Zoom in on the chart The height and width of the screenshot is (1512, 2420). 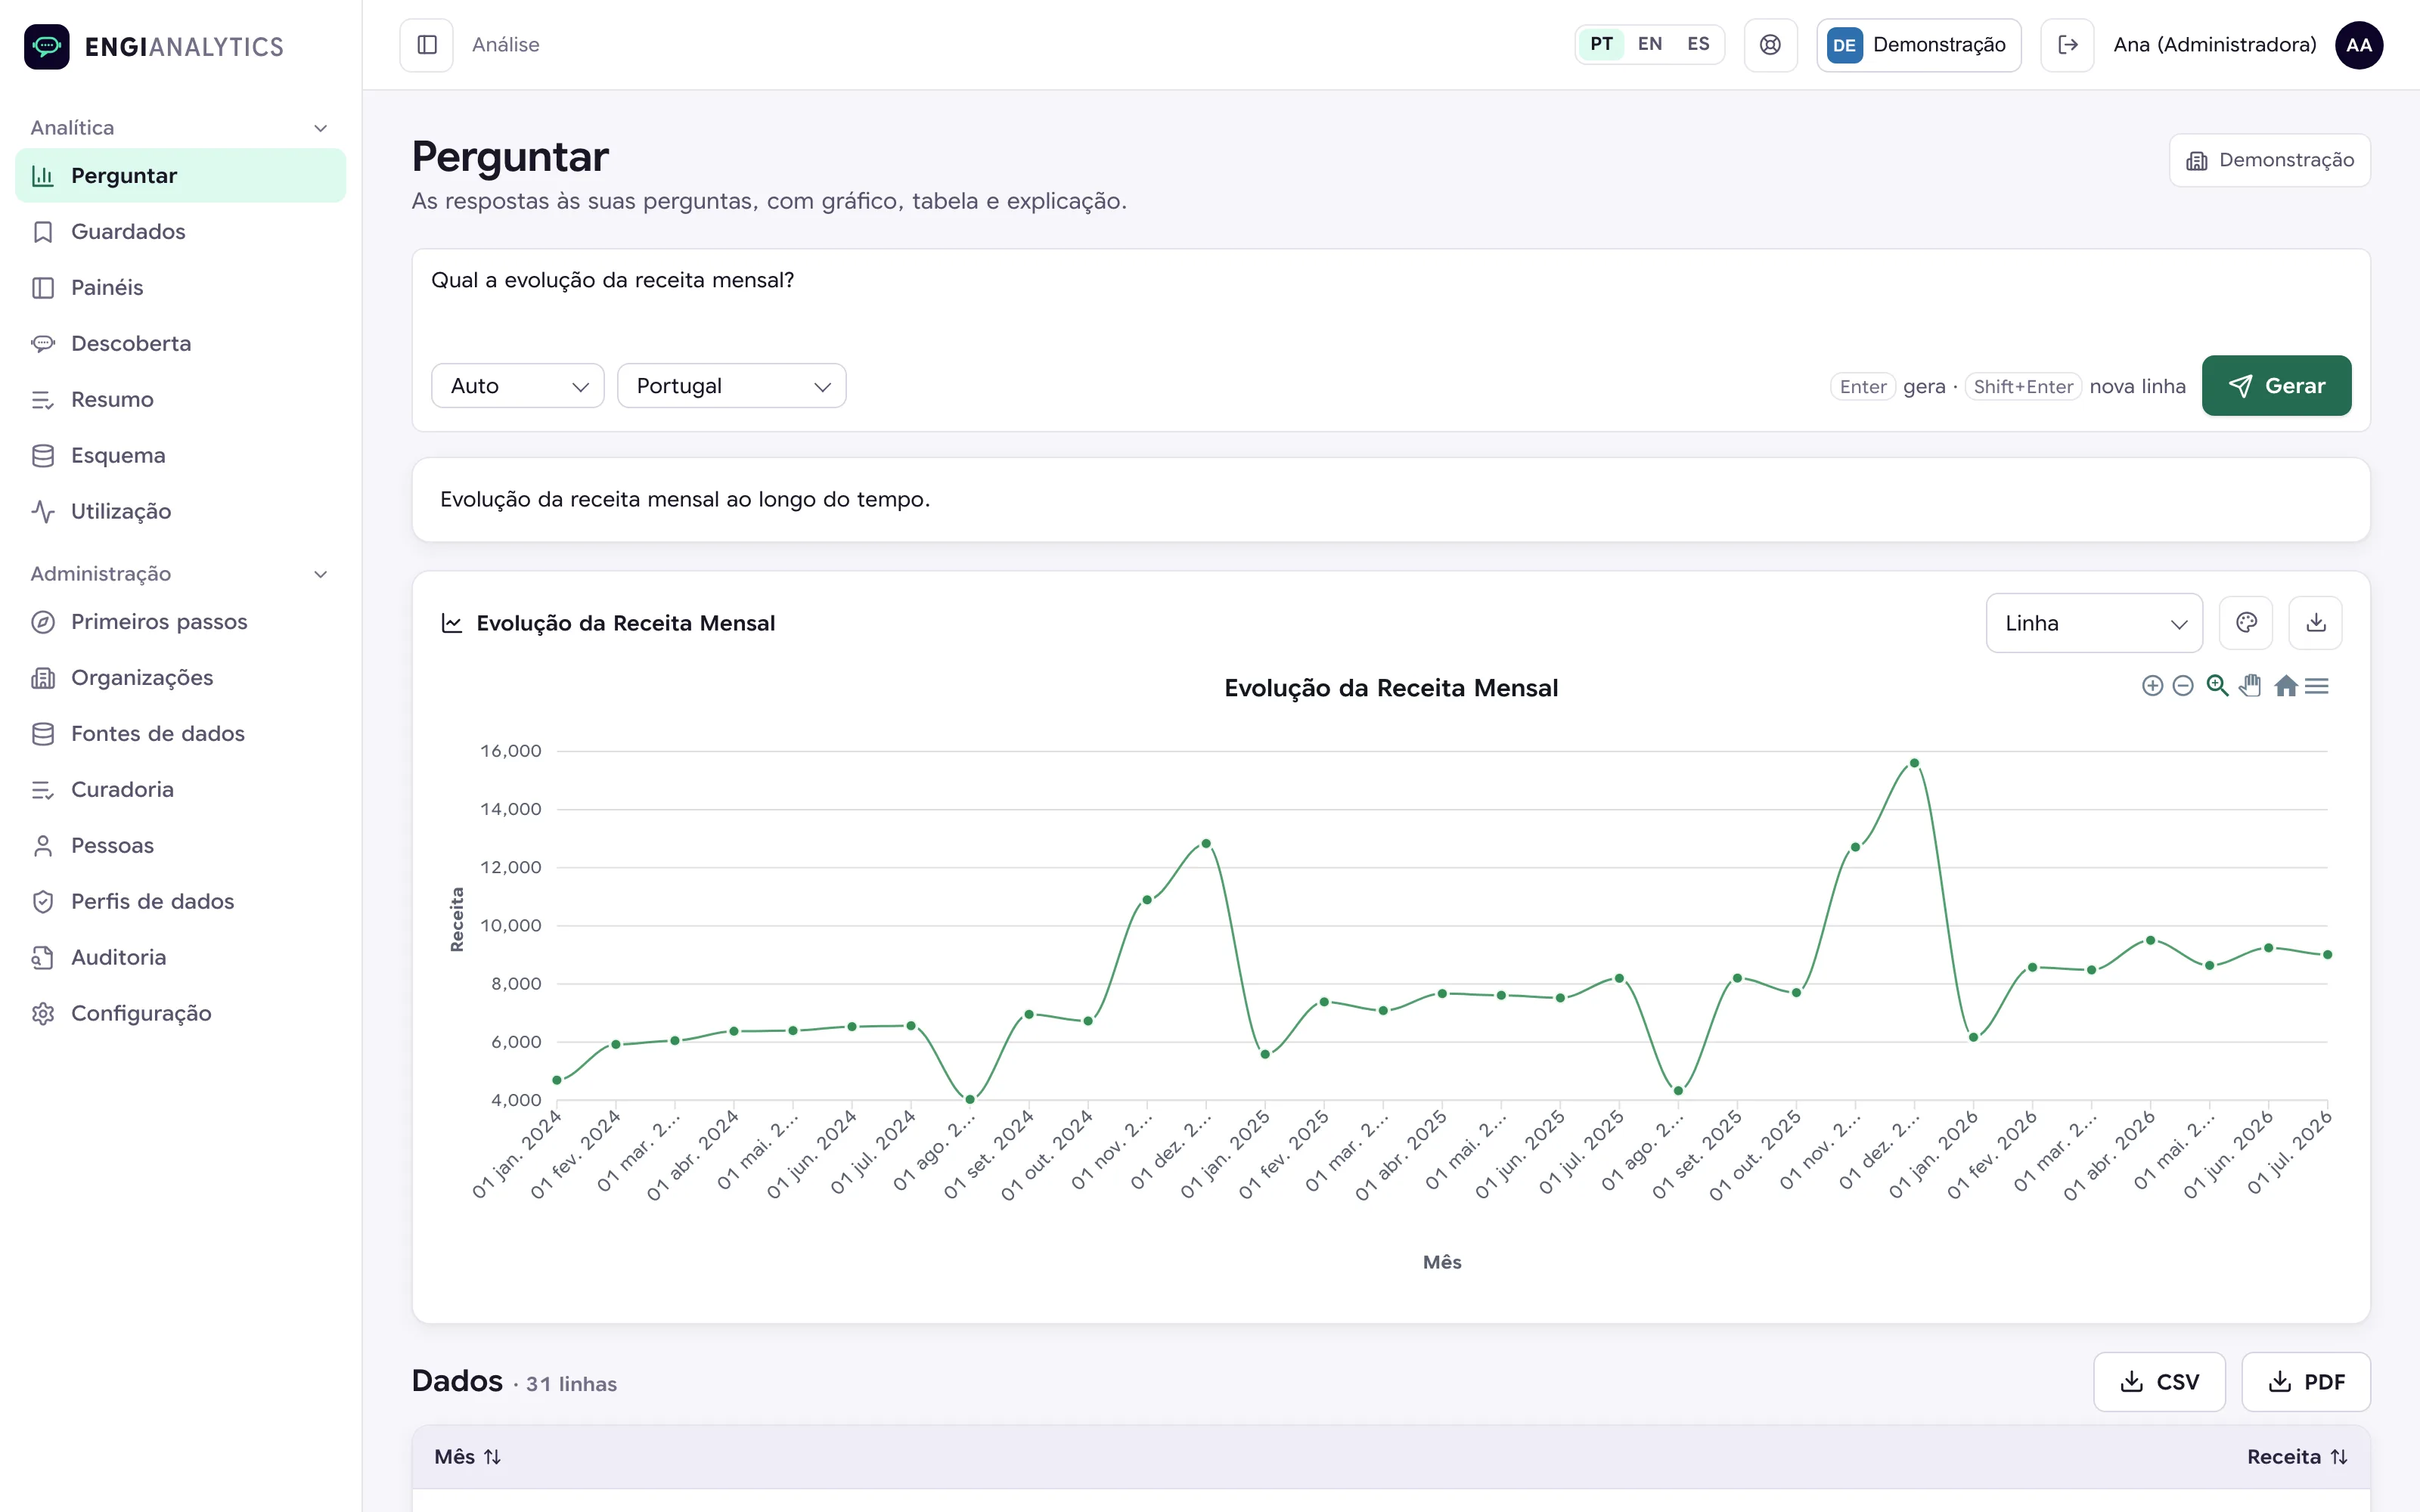pos(2152,686)
